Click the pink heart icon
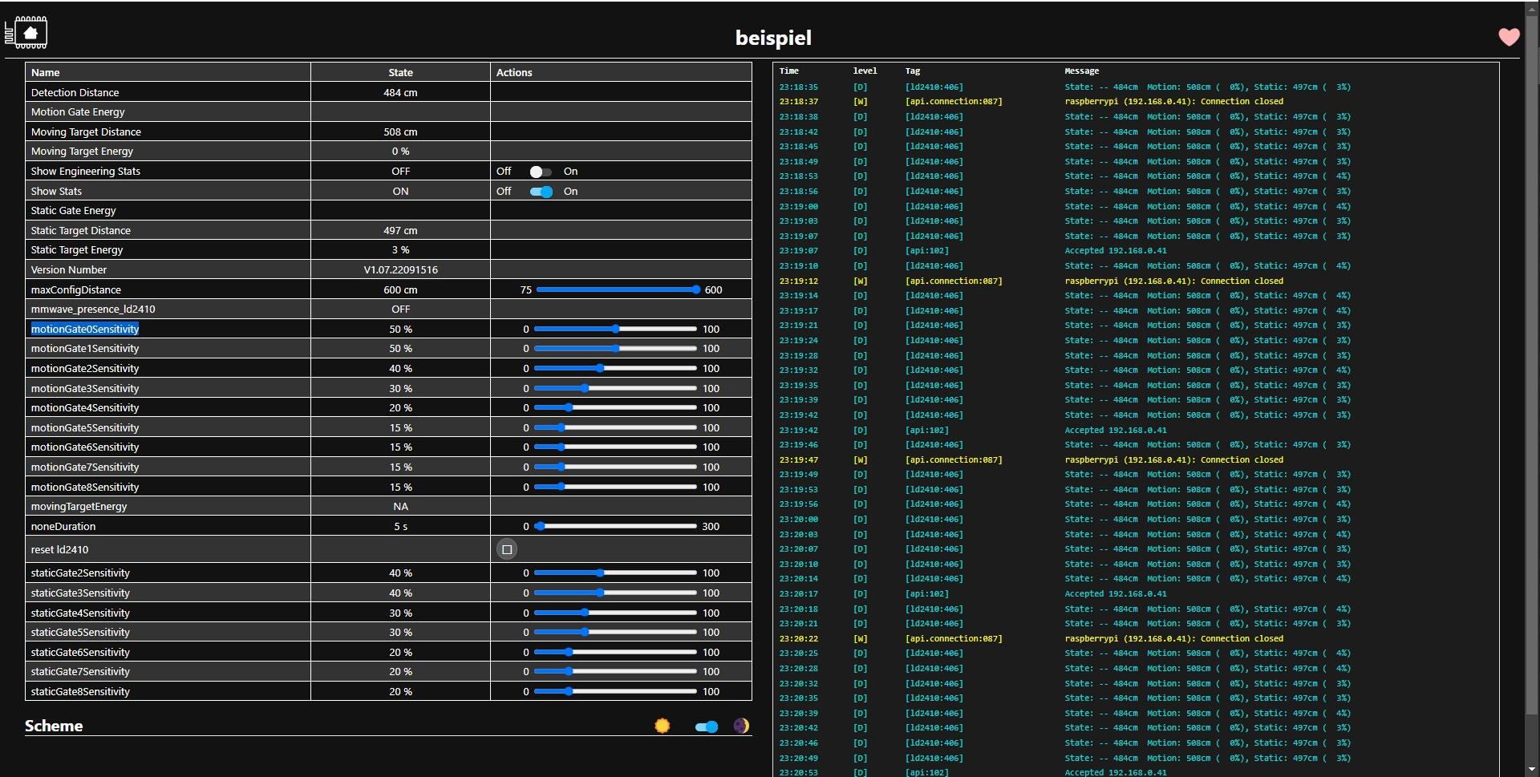 coord(1509,37)
